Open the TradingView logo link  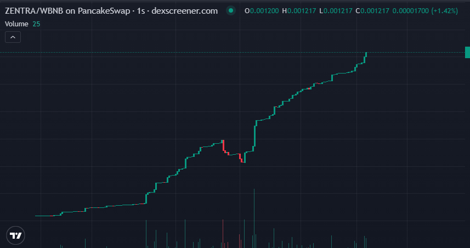point(15,235)
